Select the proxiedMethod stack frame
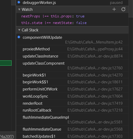 (72, 49)
